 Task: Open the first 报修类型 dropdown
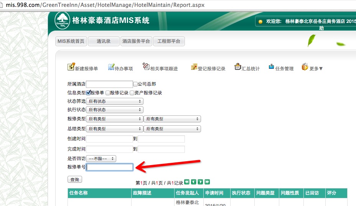click(x=115, y=119)
